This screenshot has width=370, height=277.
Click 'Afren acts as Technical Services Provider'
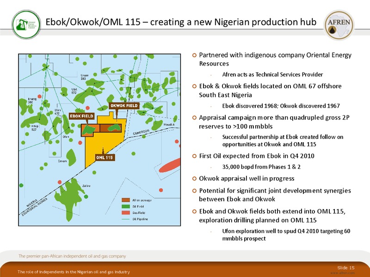pos(272,74)
